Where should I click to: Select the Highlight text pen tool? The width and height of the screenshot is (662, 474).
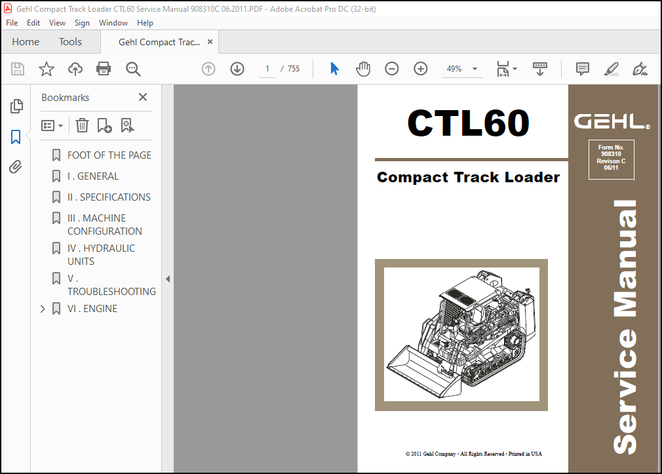[x=612, y=69]
